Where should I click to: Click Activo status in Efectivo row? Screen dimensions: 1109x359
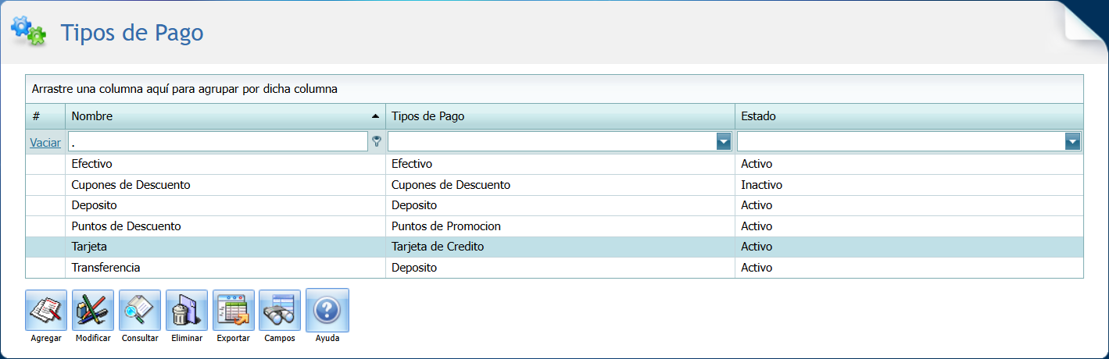click(x=910, y=164)
